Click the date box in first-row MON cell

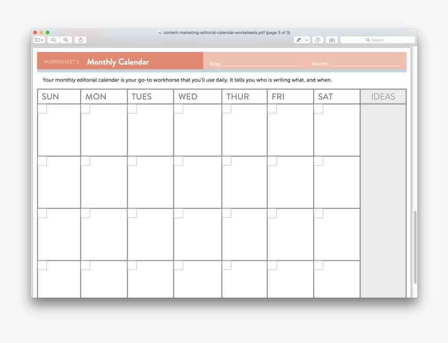point(85,109)
